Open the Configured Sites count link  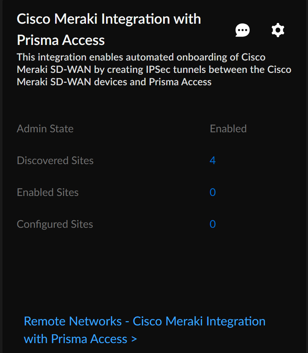(213, 224)
